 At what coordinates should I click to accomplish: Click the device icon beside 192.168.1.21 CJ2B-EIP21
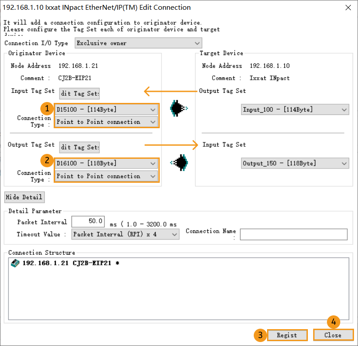point(12,263)
